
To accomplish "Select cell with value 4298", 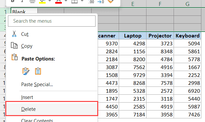I will [133, 43].
